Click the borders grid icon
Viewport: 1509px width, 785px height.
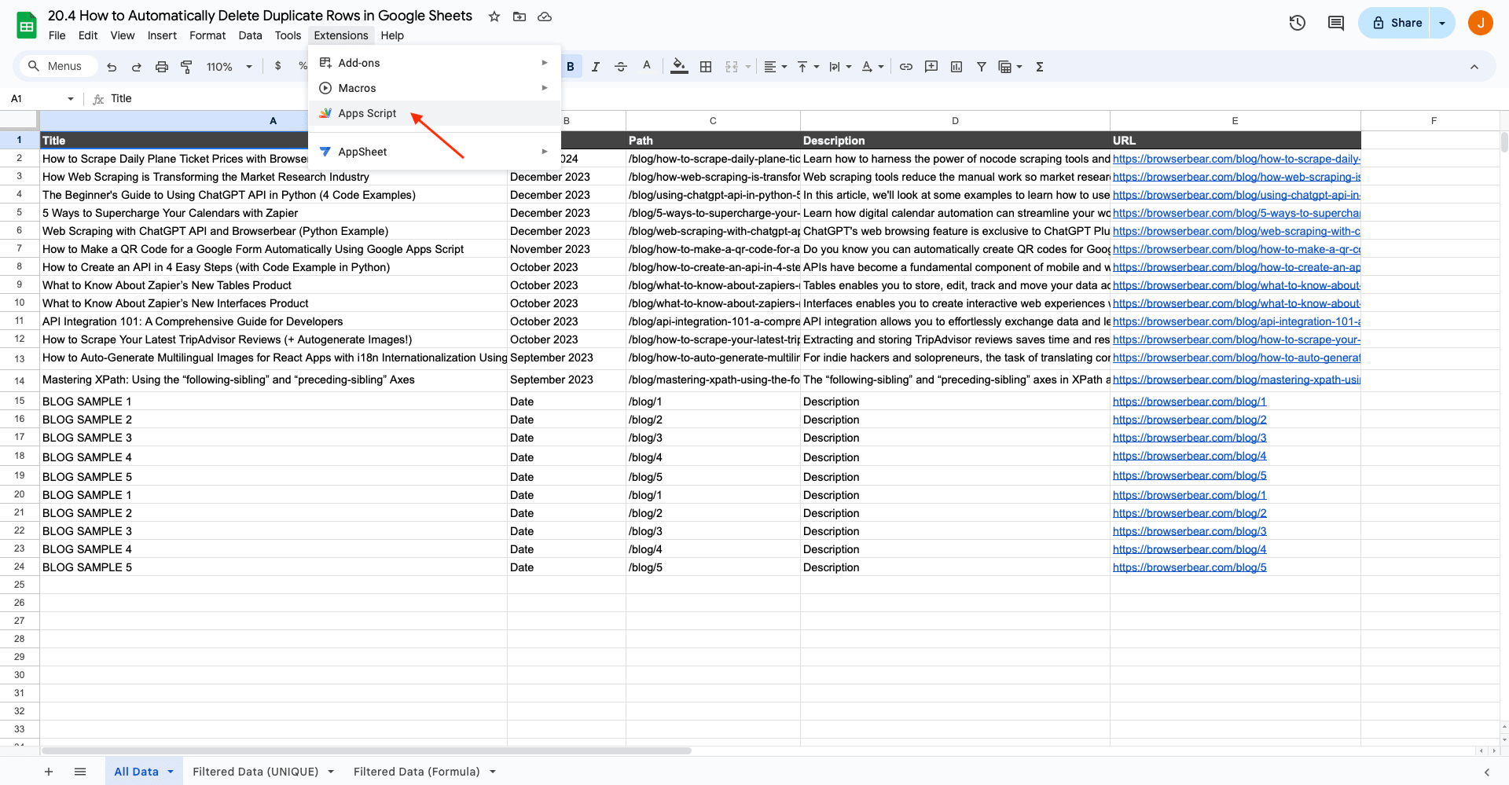pos(705,67)
